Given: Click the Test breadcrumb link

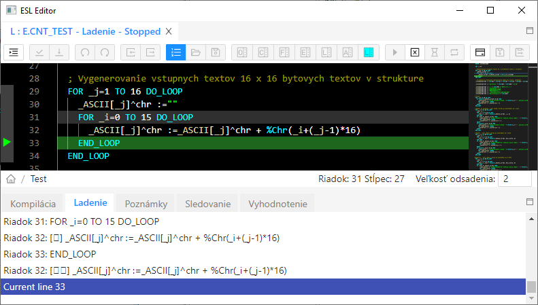Looking at the screenshot, I should click(x=39, y=179).
